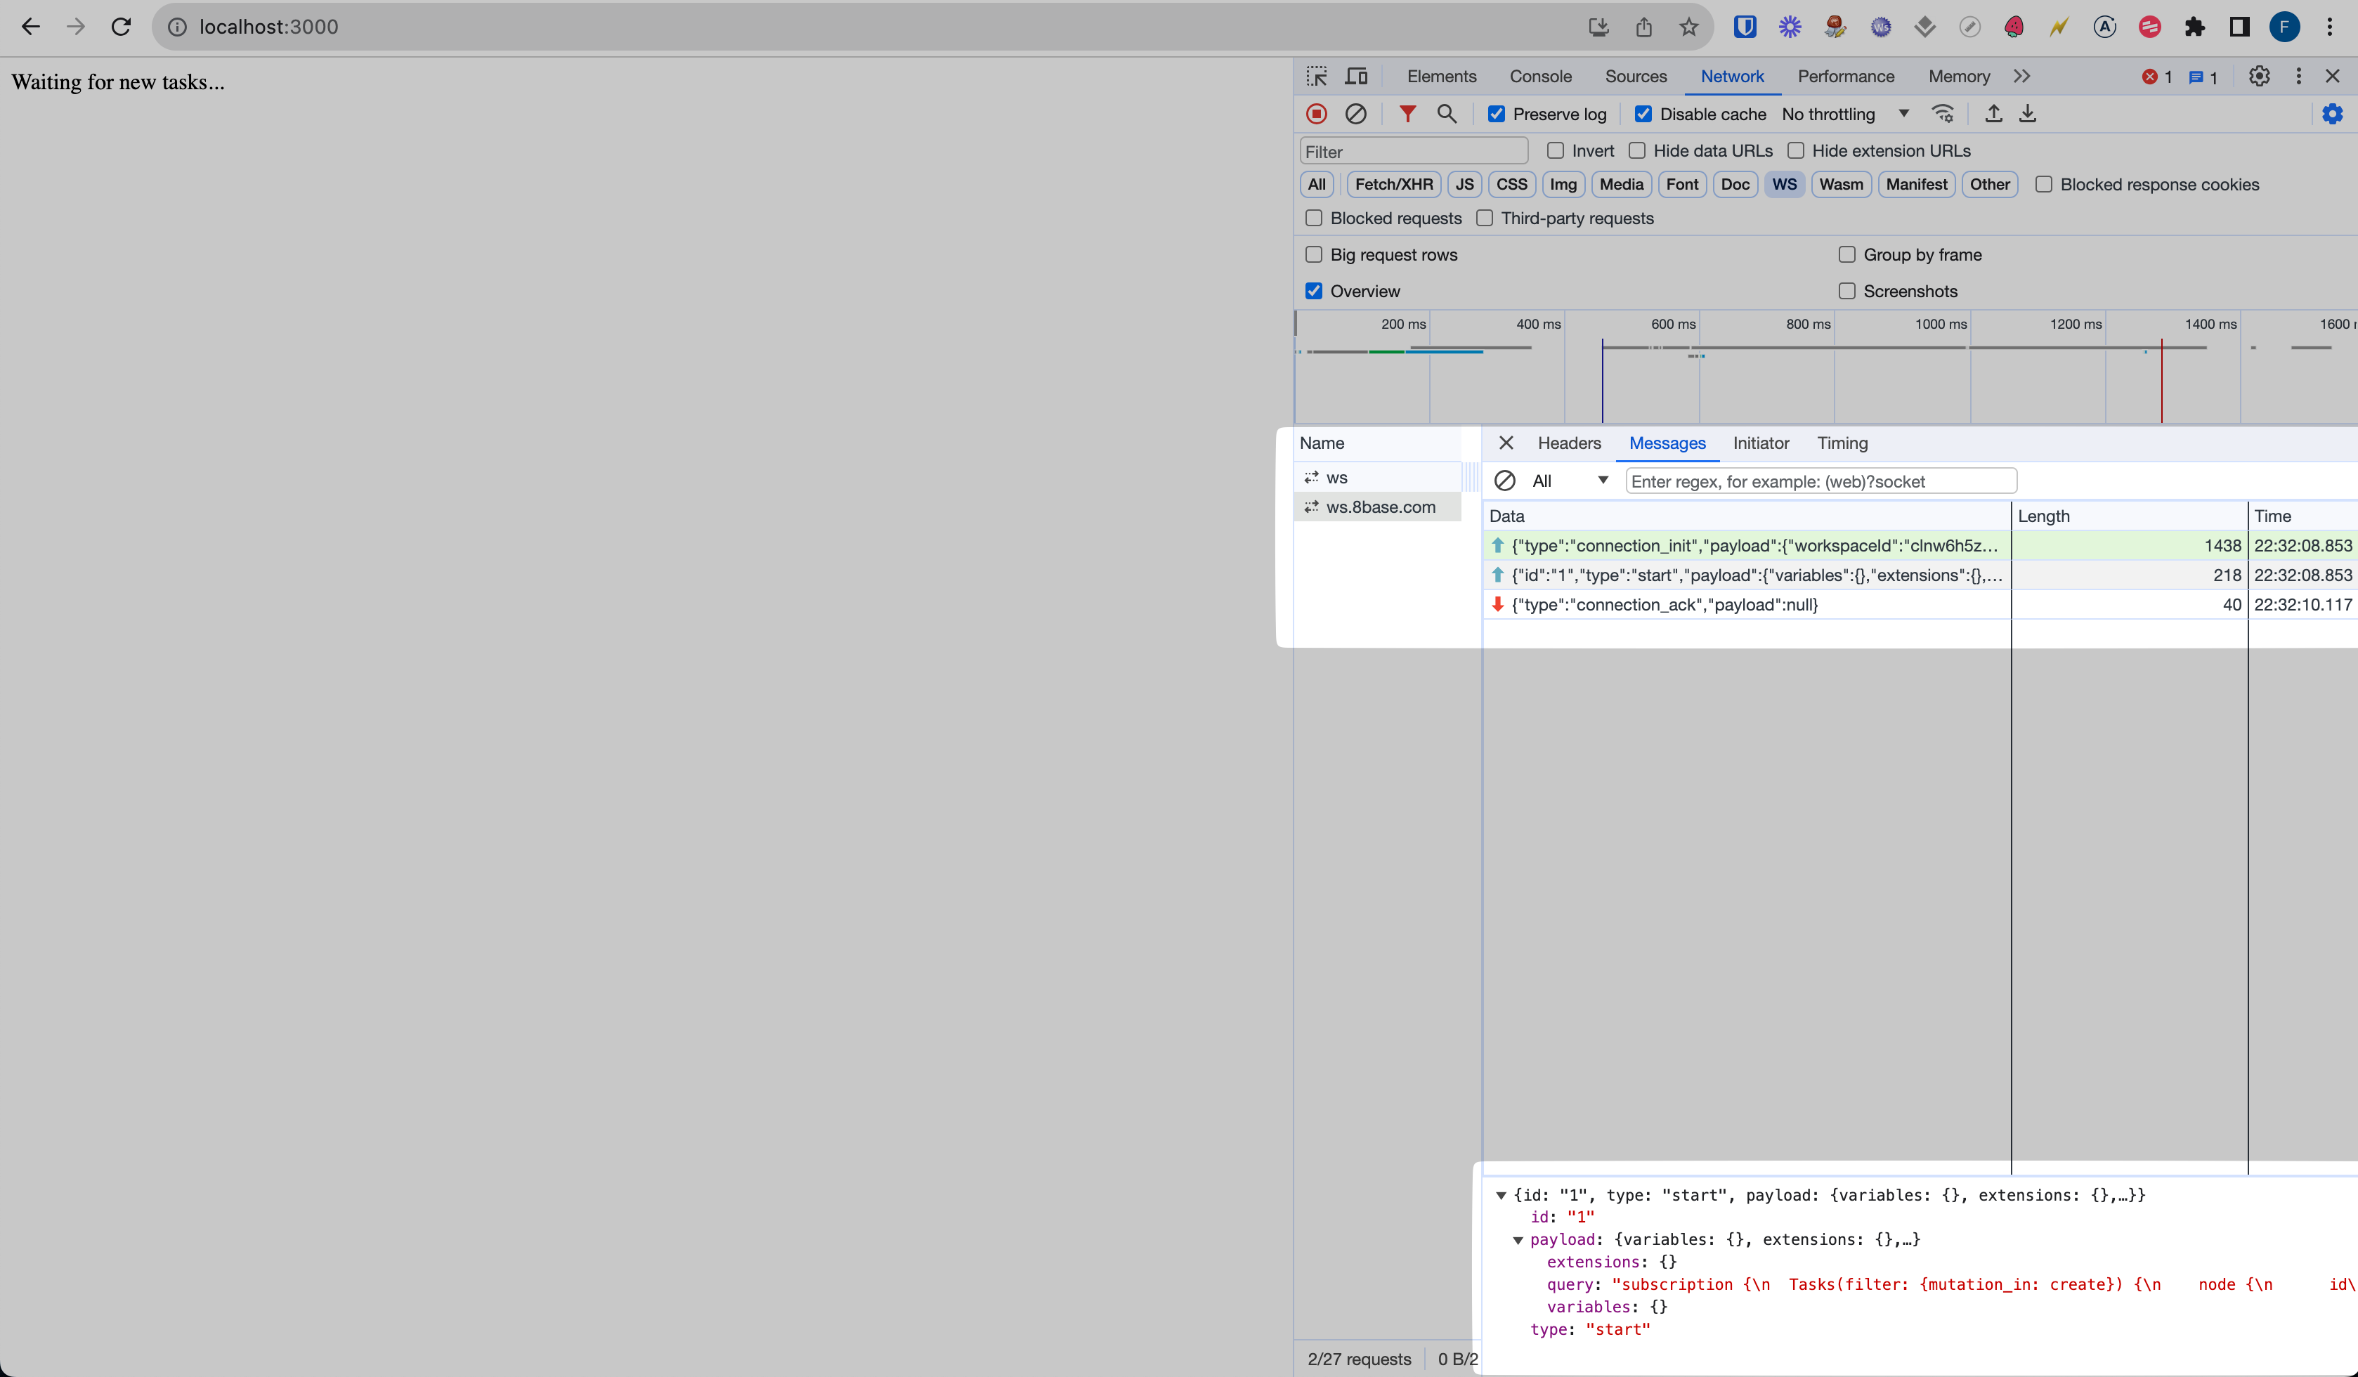Open the No throttling dropdown

[x=1844, y=114]
